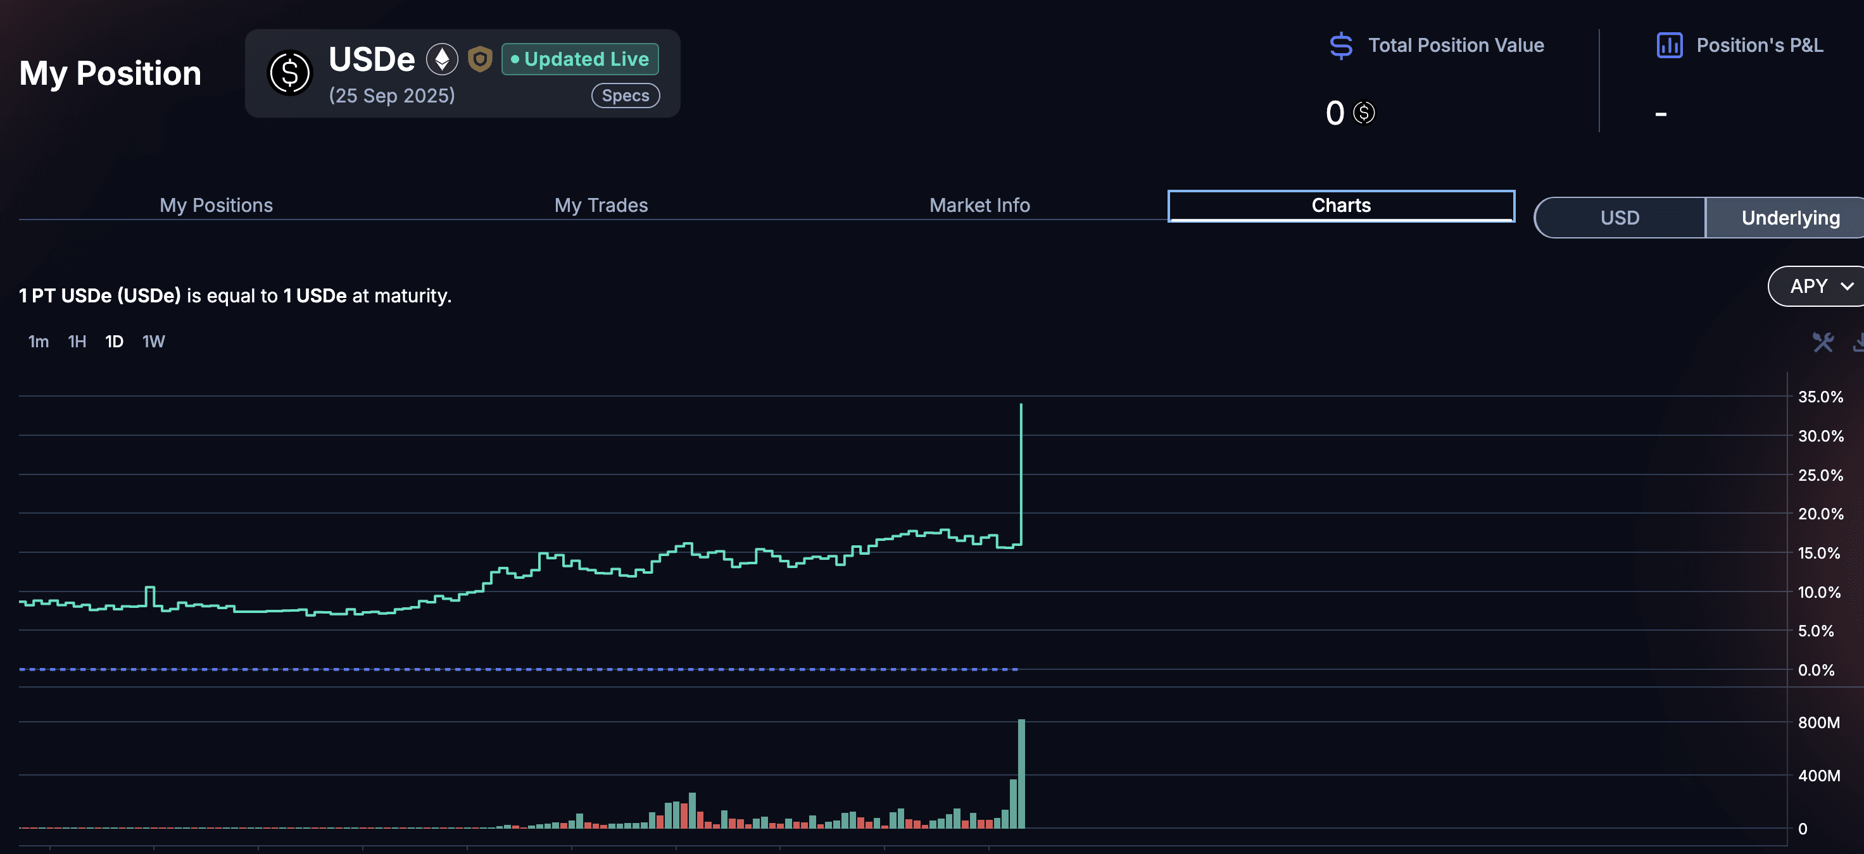Click the Specs button
The image size is (1864, 854).
625,96
